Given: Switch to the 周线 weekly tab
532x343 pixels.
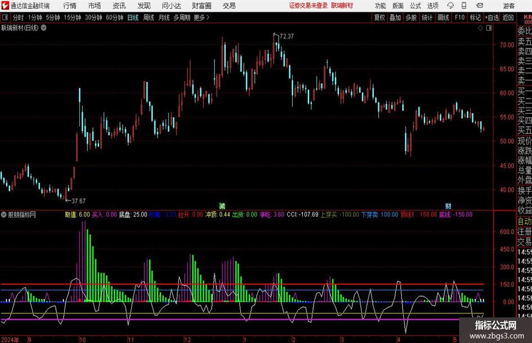Looking at the screenshot, I should (149, 17).
